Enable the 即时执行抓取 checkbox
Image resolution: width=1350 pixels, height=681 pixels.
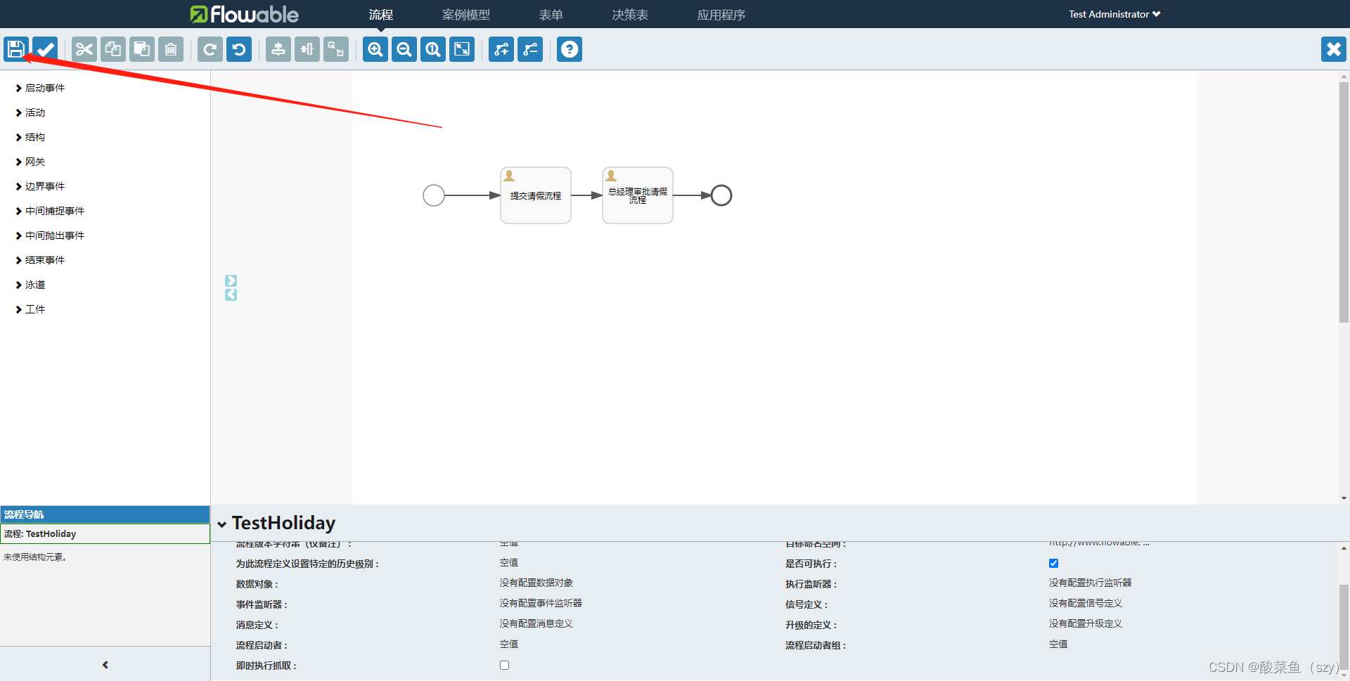[504, 665]
